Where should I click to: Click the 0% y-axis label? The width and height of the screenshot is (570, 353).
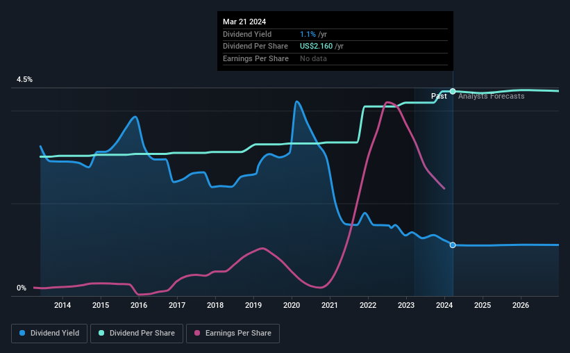pyautogui.click(x=22, y=288)
